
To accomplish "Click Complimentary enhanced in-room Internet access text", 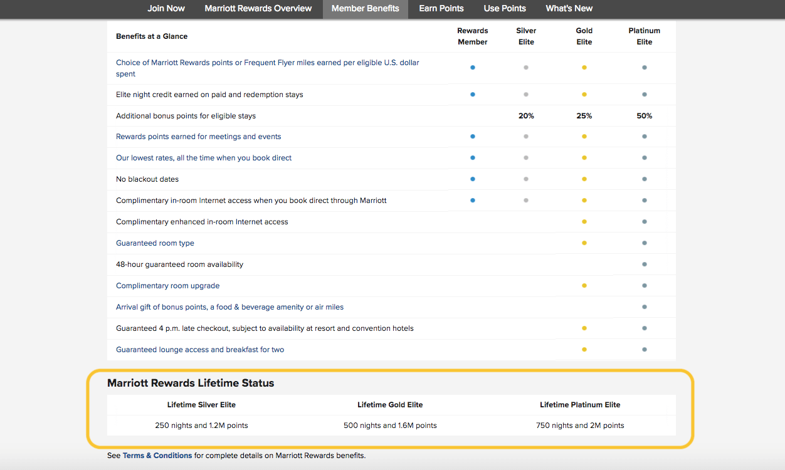I will click(x=202, y=222).
